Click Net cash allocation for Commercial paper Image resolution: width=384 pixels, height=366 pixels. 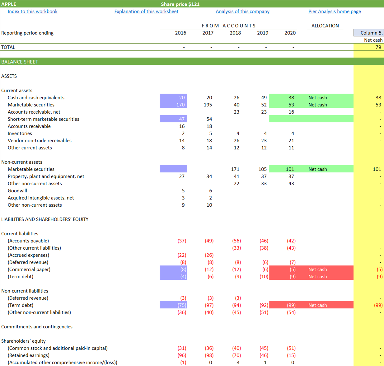318,270
